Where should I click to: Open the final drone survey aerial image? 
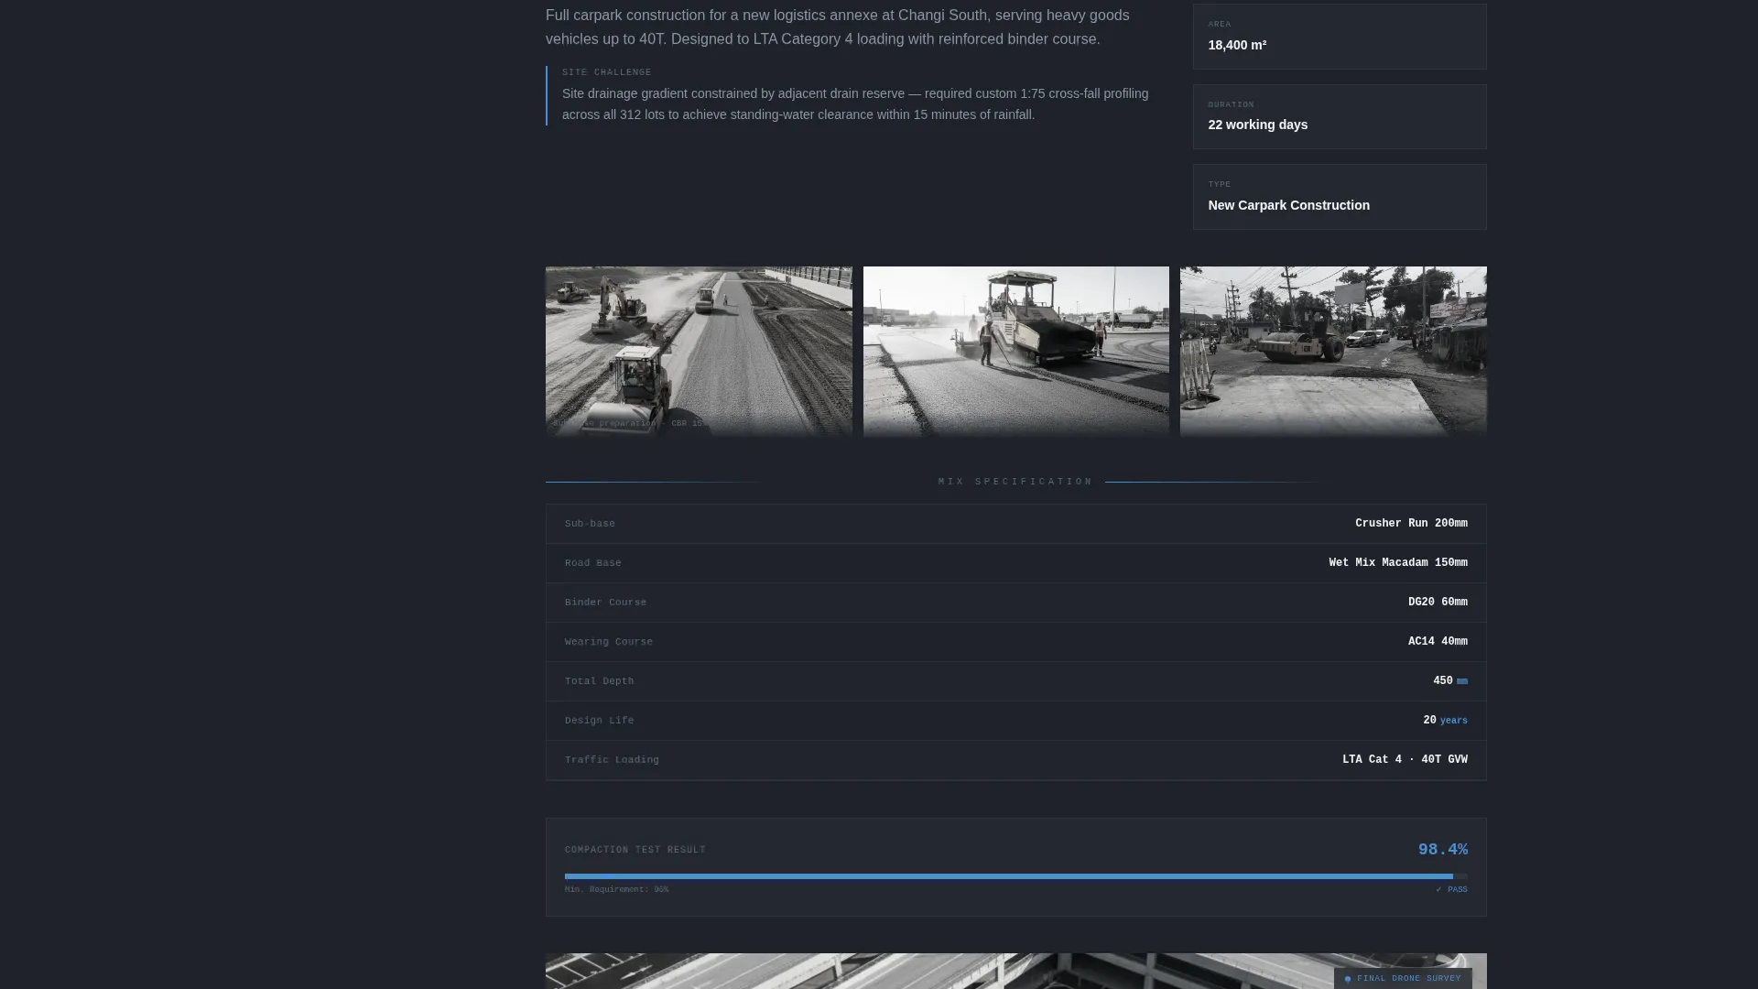pyautogui.click(x=1015, y=972)
